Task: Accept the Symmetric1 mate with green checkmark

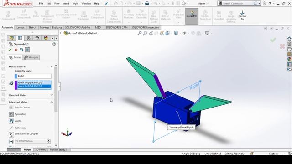Action: 10,50
